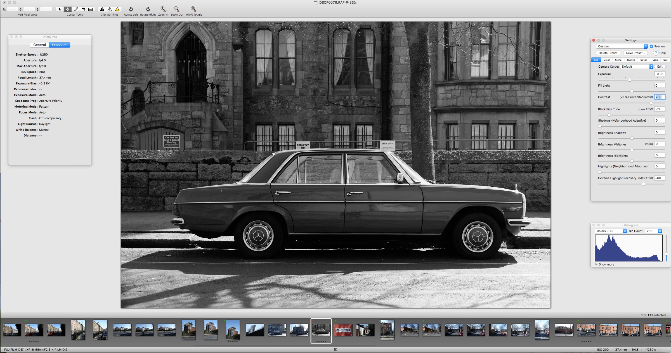Open Extreme Highlight Recovery Max TC selector
671x353 pixels.
[x=646, y=178]
